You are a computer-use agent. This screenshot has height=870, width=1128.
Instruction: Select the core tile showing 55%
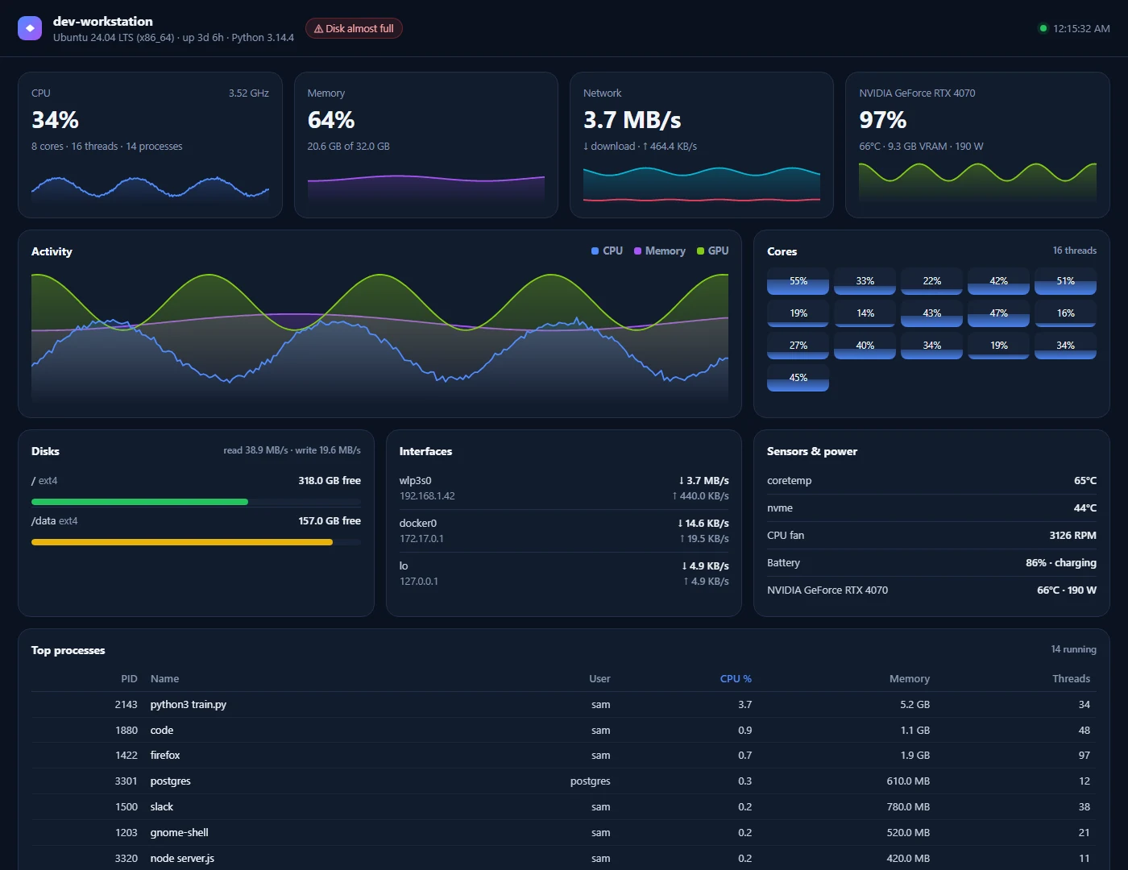tap(798, 281)
